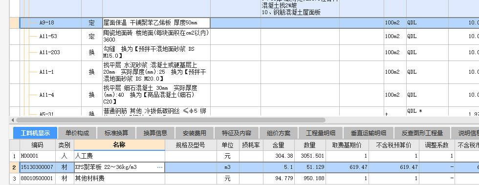The width and height of the screenshot is (479, 185).
Task: Click the 数量 value 3051.501
Action: click(310, 156)
